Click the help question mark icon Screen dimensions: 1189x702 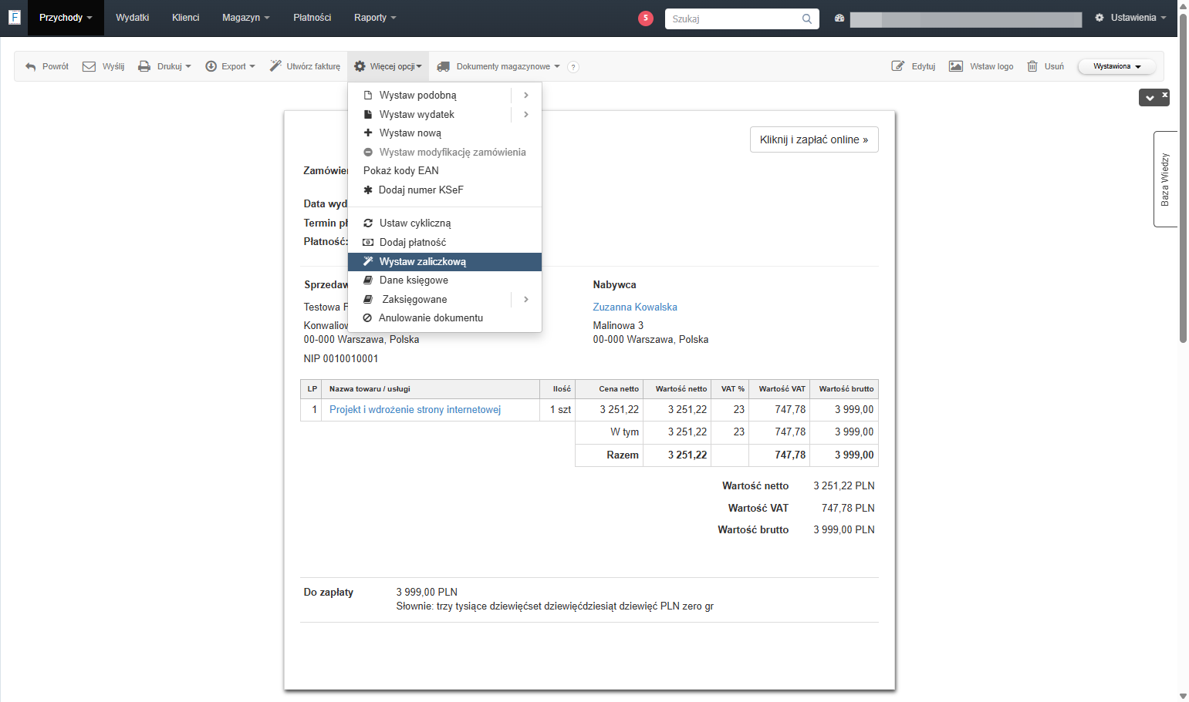(x=573, y=67)
